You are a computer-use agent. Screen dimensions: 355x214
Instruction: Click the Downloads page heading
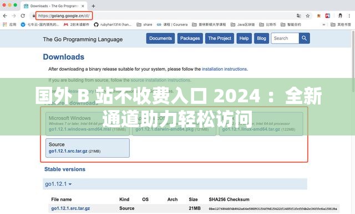(64, 57)
